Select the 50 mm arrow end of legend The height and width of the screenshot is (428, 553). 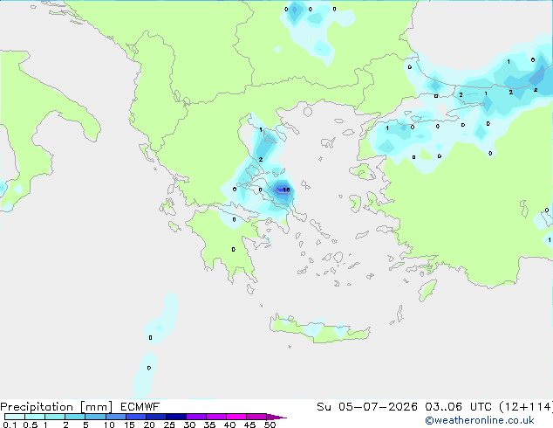(276, 417)
